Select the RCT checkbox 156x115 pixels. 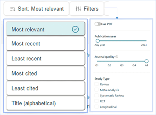(x=96, y=101)
